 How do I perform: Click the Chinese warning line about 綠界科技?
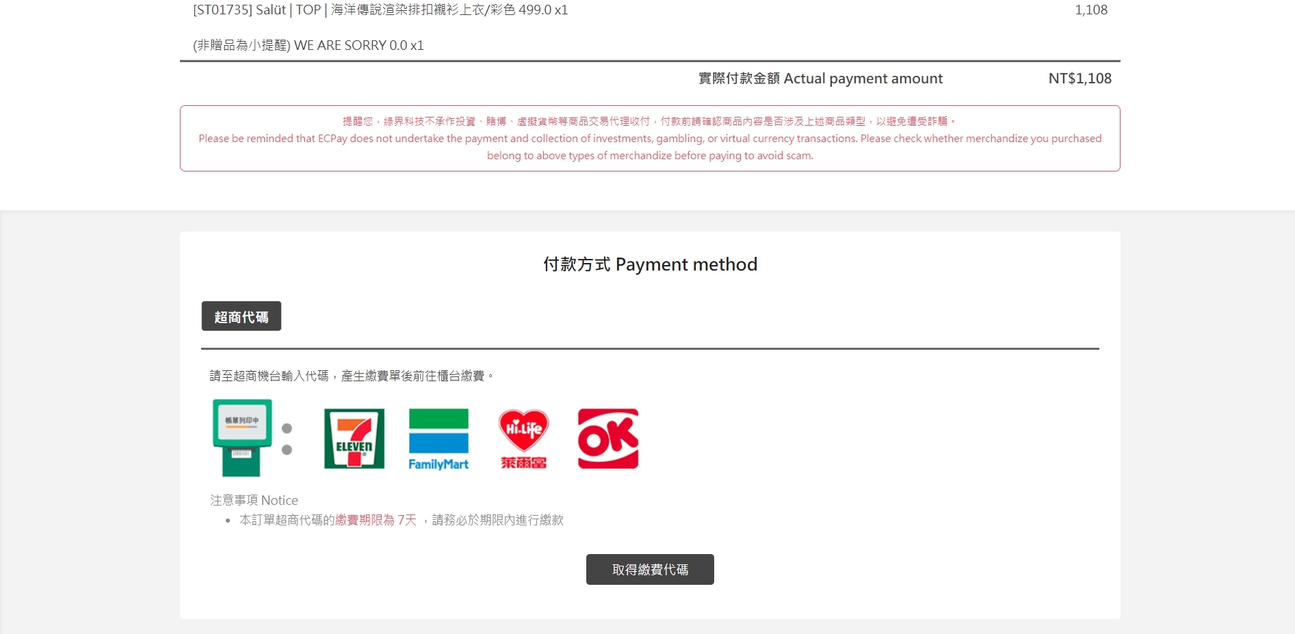(x=649, y=121)
